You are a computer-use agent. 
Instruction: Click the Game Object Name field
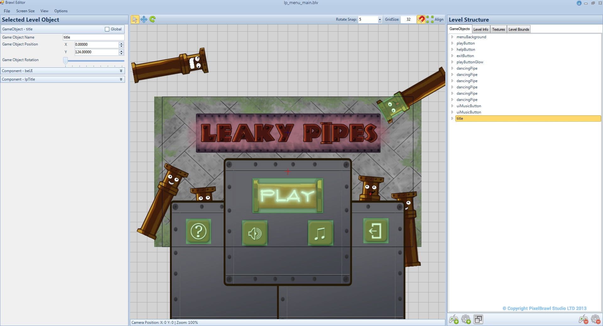[94, 37]
